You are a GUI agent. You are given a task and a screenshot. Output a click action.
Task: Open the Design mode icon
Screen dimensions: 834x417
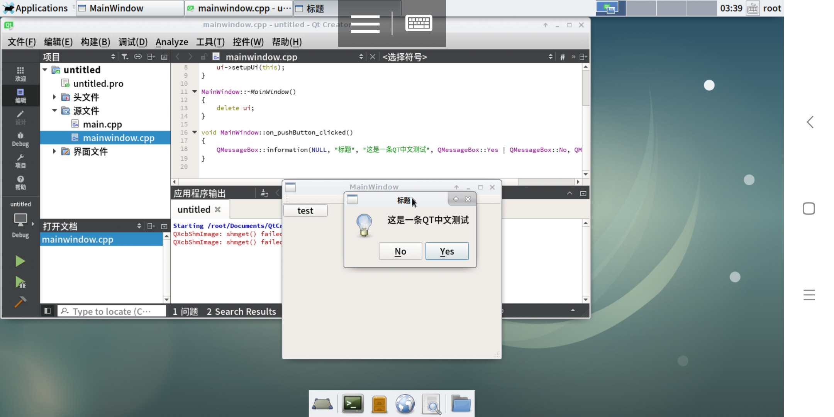[20, 117]
